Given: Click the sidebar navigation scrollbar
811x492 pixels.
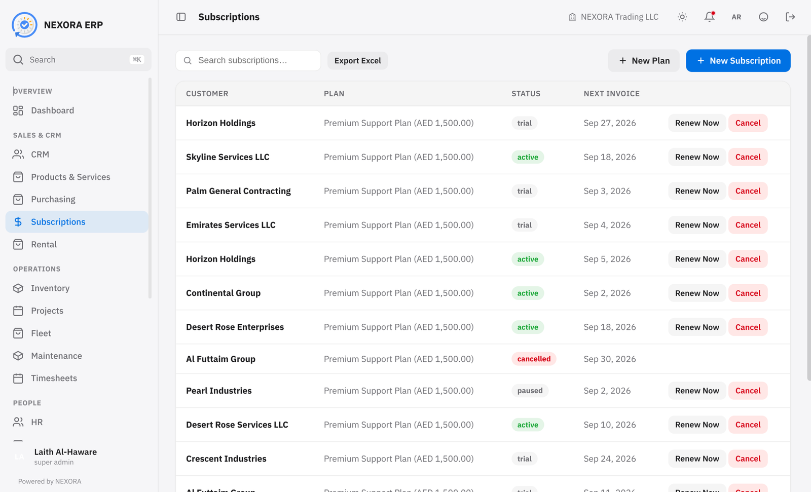Looking at the screenshot, I should pos(150,187).
